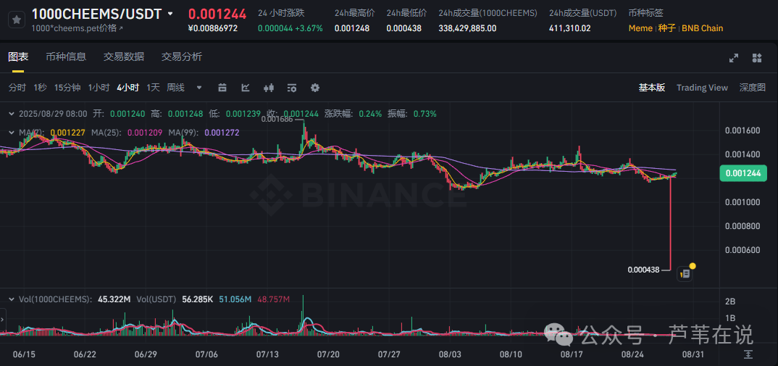Open chart settings gear icon
778x366 pixels.
click(x=315, y=88)
